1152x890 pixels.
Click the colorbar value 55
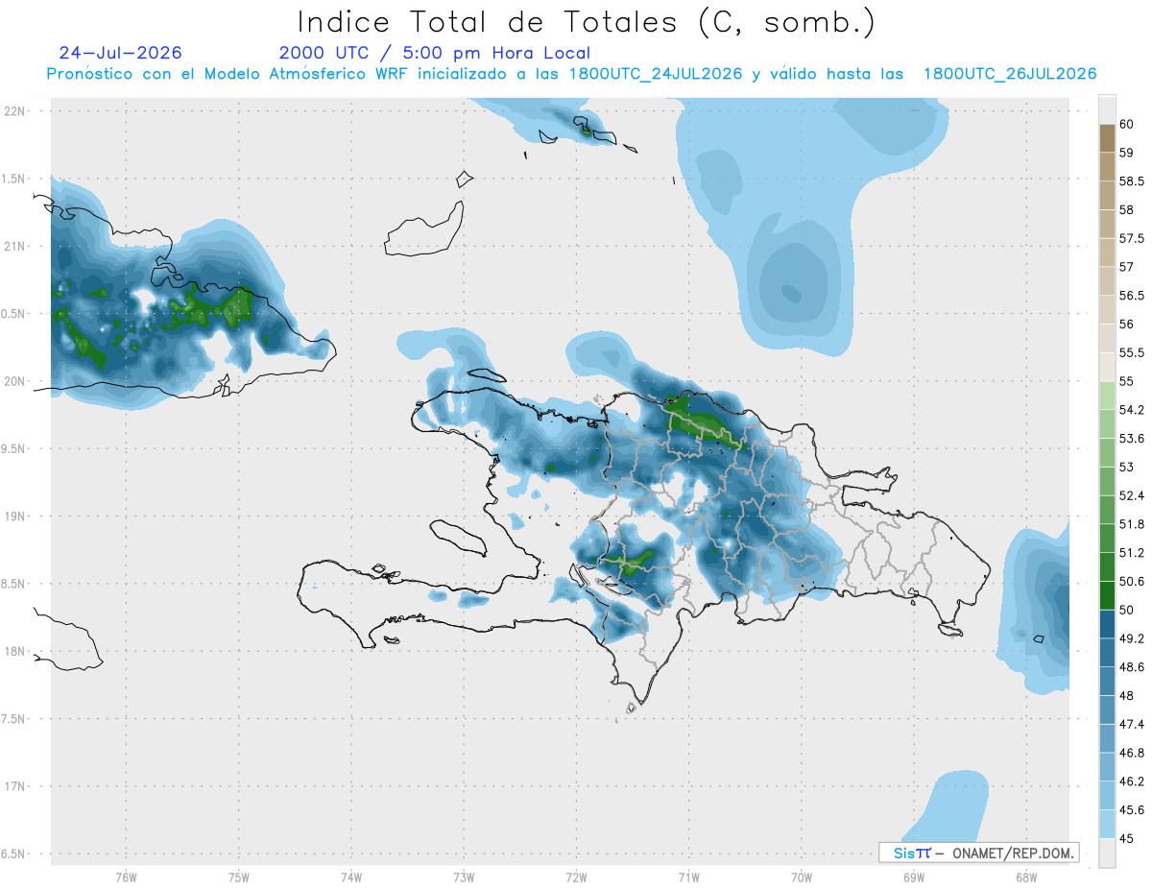1127,381
